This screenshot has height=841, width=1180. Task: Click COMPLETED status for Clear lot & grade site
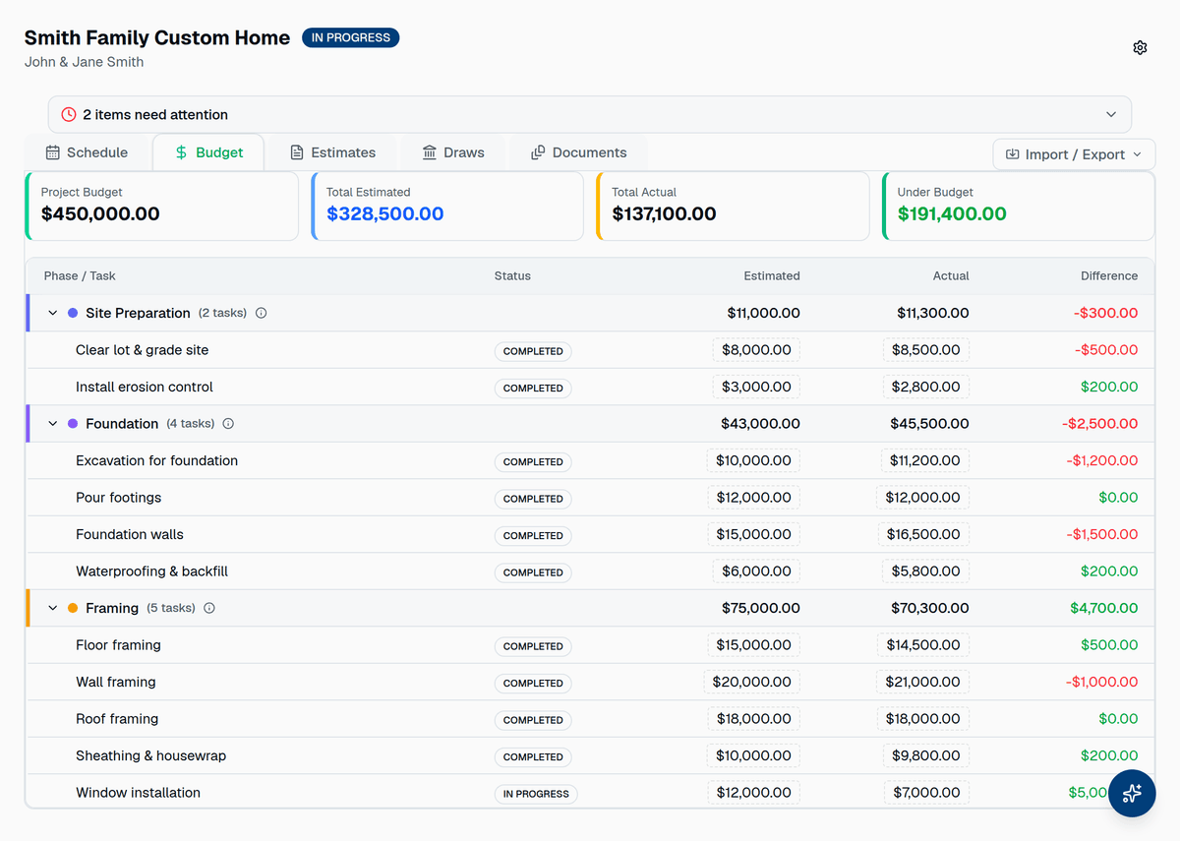533,351
